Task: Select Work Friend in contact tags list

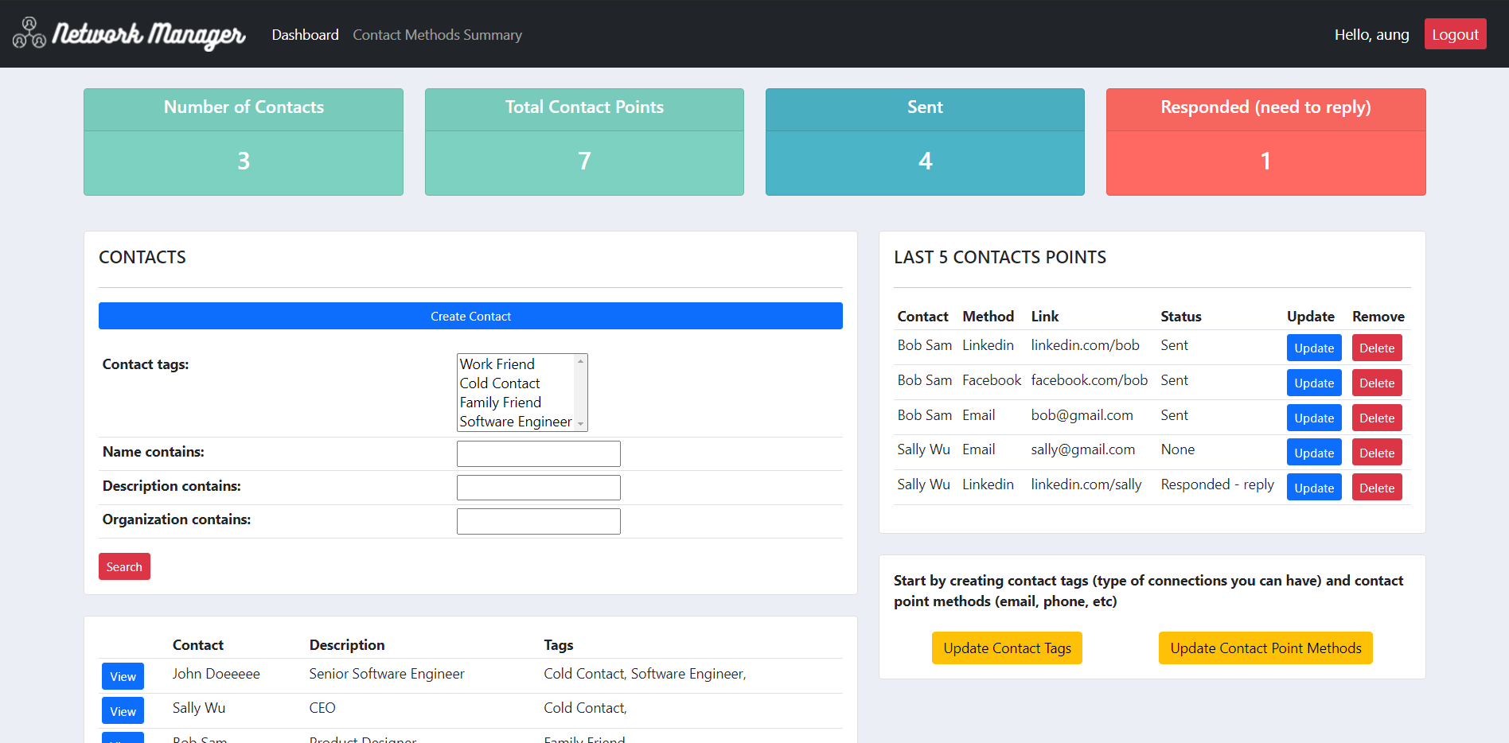Action: coord(516,364)
